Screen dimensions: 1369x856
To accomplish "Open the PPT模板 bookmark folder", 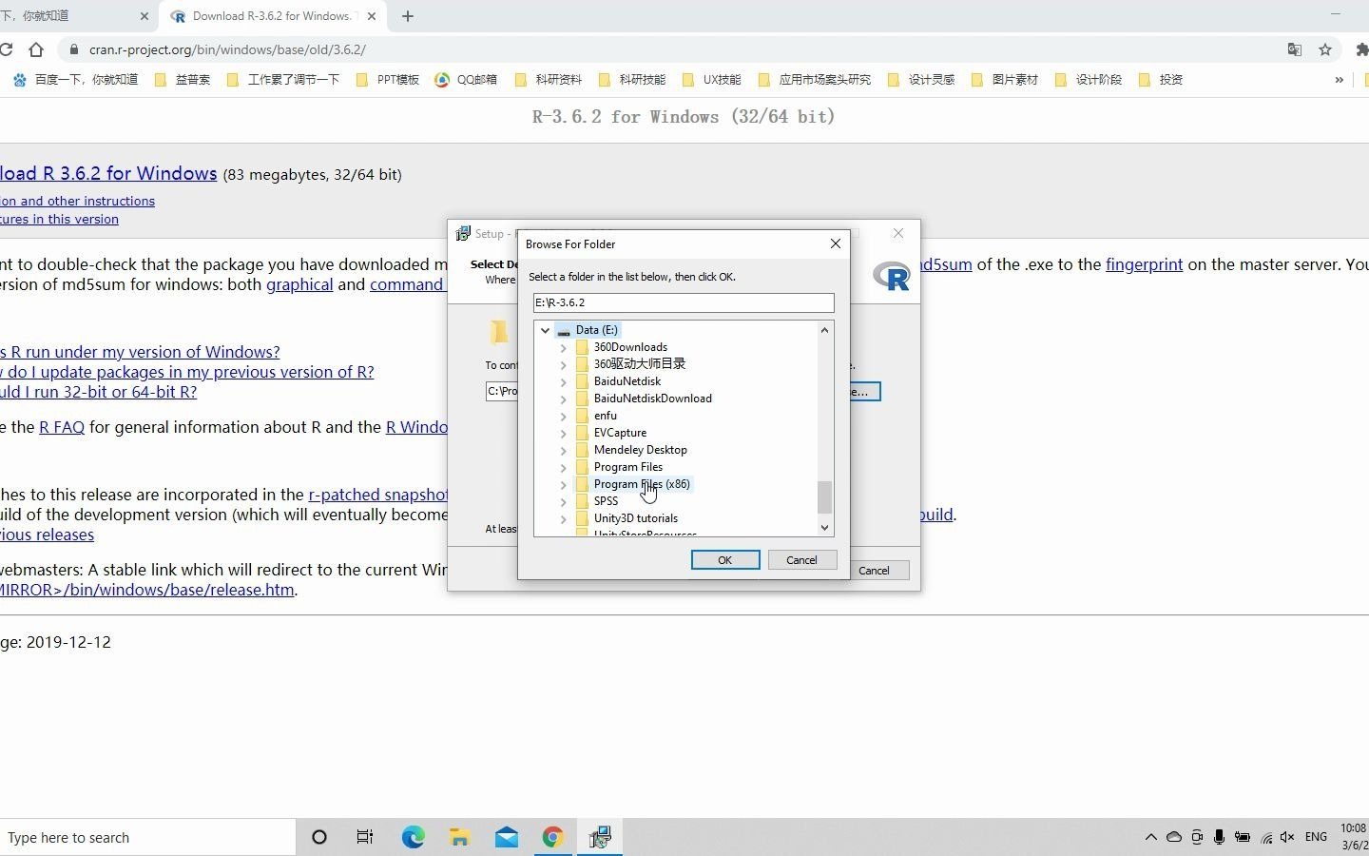I will (388, 80).
